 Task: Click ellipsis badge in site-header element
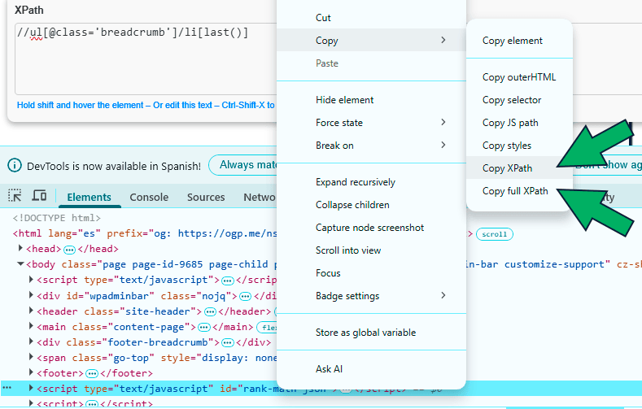tap(209, 311)
